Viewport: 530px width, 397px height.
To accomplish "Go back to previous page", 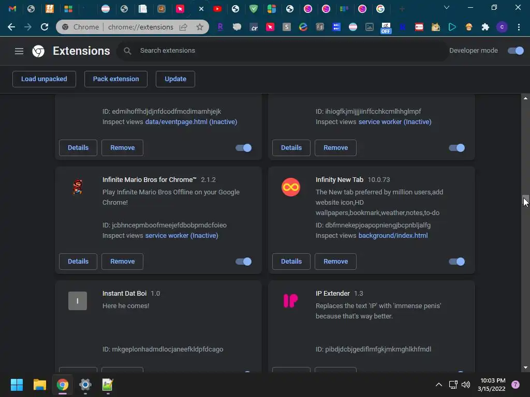I will pyautogui.click(x=11, y=27).
